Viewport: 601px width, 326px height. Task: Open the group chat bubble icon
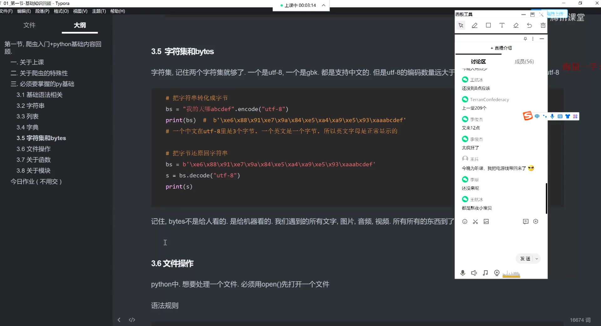526,221
